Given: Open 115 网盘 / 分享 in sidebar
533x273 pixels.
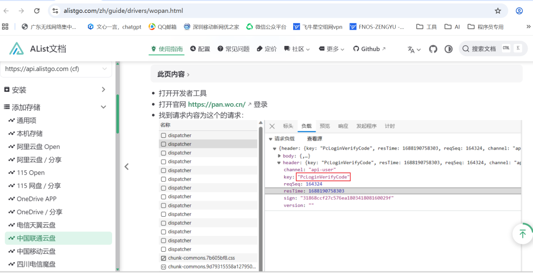Looking at the screenshot, I should tap(39, 186).
